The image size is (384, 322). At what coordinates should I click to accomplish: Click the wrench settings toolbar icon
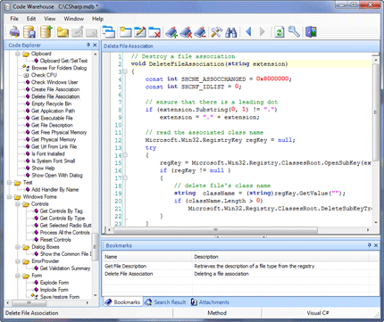pyautogui.click(x=294, y=32)
